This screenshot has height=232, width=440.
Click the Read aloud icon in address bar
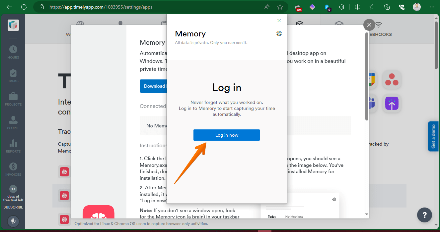point(267,7)
